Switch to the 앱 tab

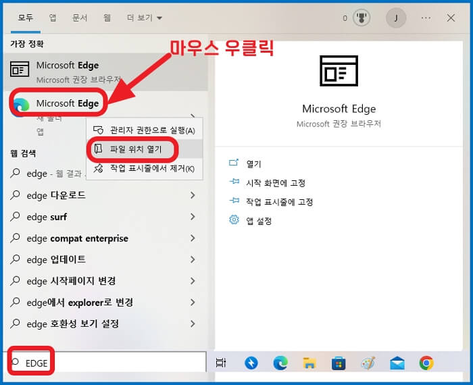click(x=53, y=18)
